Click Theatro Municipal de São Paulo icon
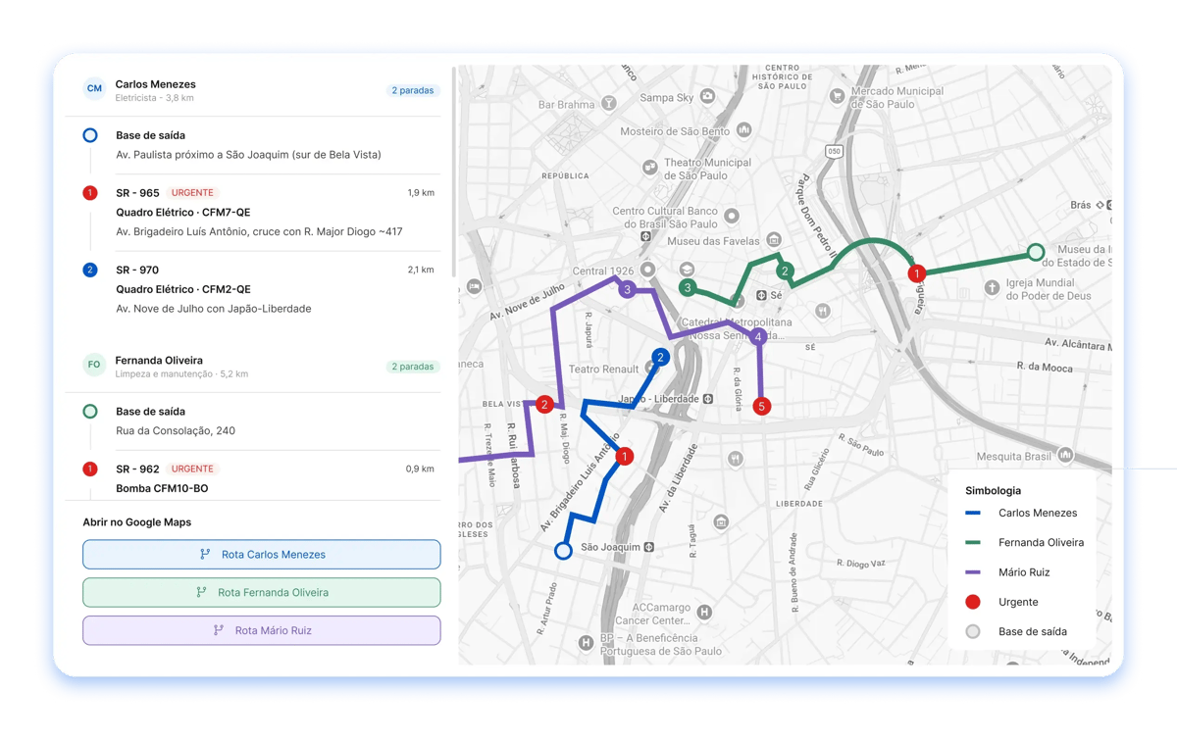The height and width of the screenshot is (741, 1177). coord(649,168)
